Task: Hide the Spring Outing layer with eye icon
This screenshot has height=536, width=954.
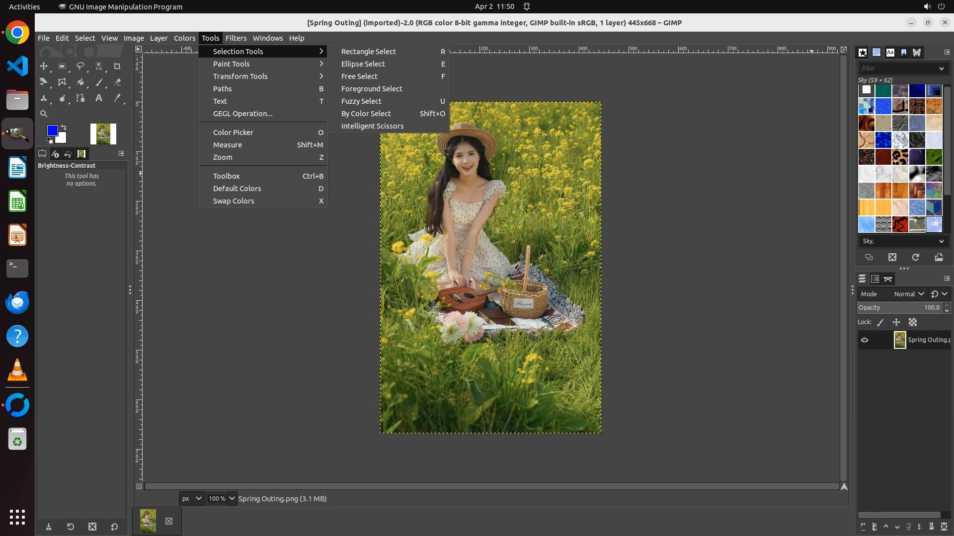Action: tap(865, 340)
